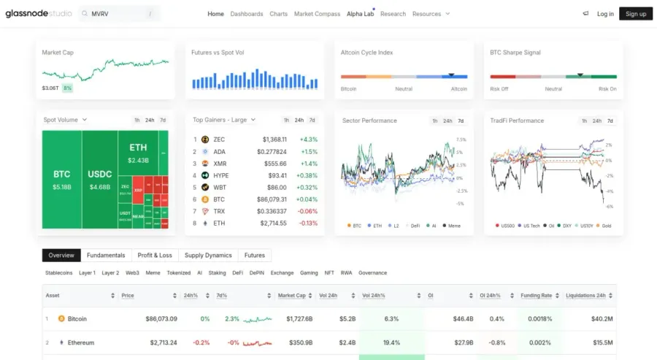Viewport: 657px width, 360px height.
Task: Set Spot Volume timeframe to 1h
Action: pyautogui.click(x=137, y=120)
